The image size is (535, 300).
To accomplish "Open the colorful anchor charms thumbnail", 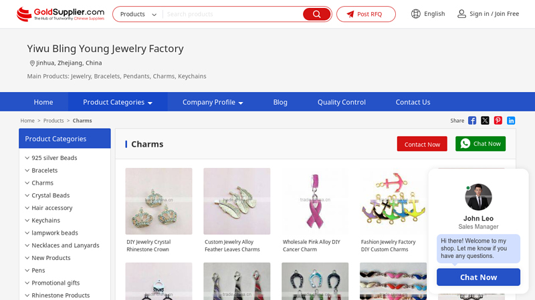I will click(393, 201).
